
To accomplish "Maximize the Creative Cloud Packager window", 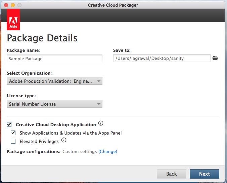I will pyautogui.click(x=19, y=5).
